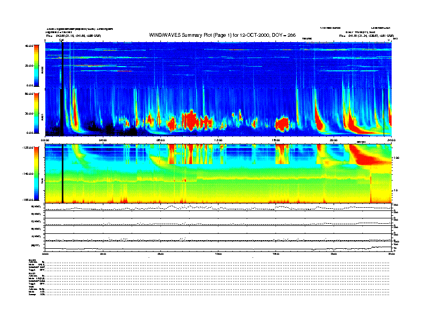
Task: Click the RAD2 panel color scale bar
Action: (36, 66)
